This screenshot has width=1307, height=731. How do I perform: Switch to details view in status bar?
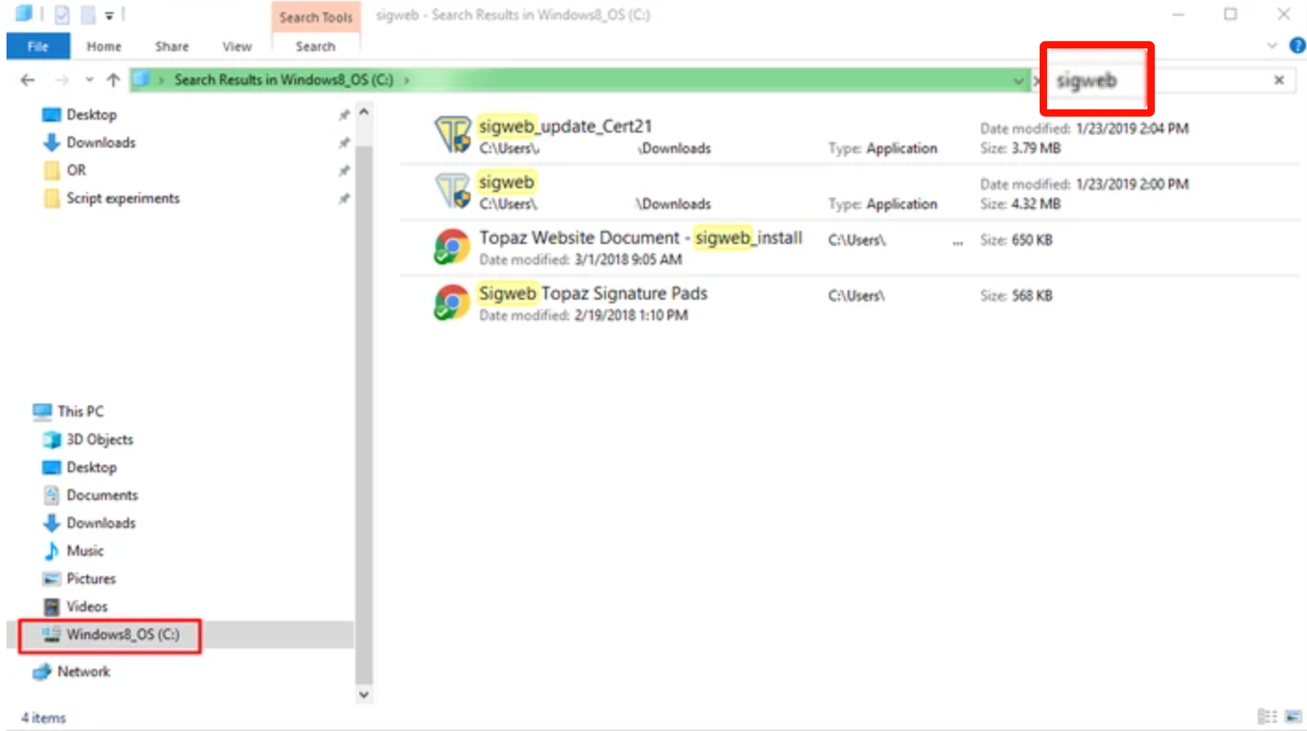coord(1266,716)
